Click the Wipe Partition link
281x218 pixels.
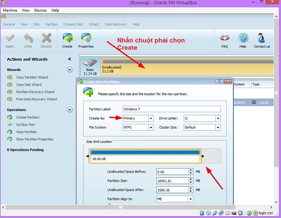click(27, 132)
